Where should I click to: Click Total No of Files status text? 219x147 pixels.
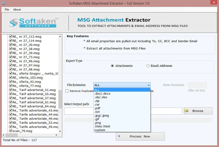[x=20, y=140]
